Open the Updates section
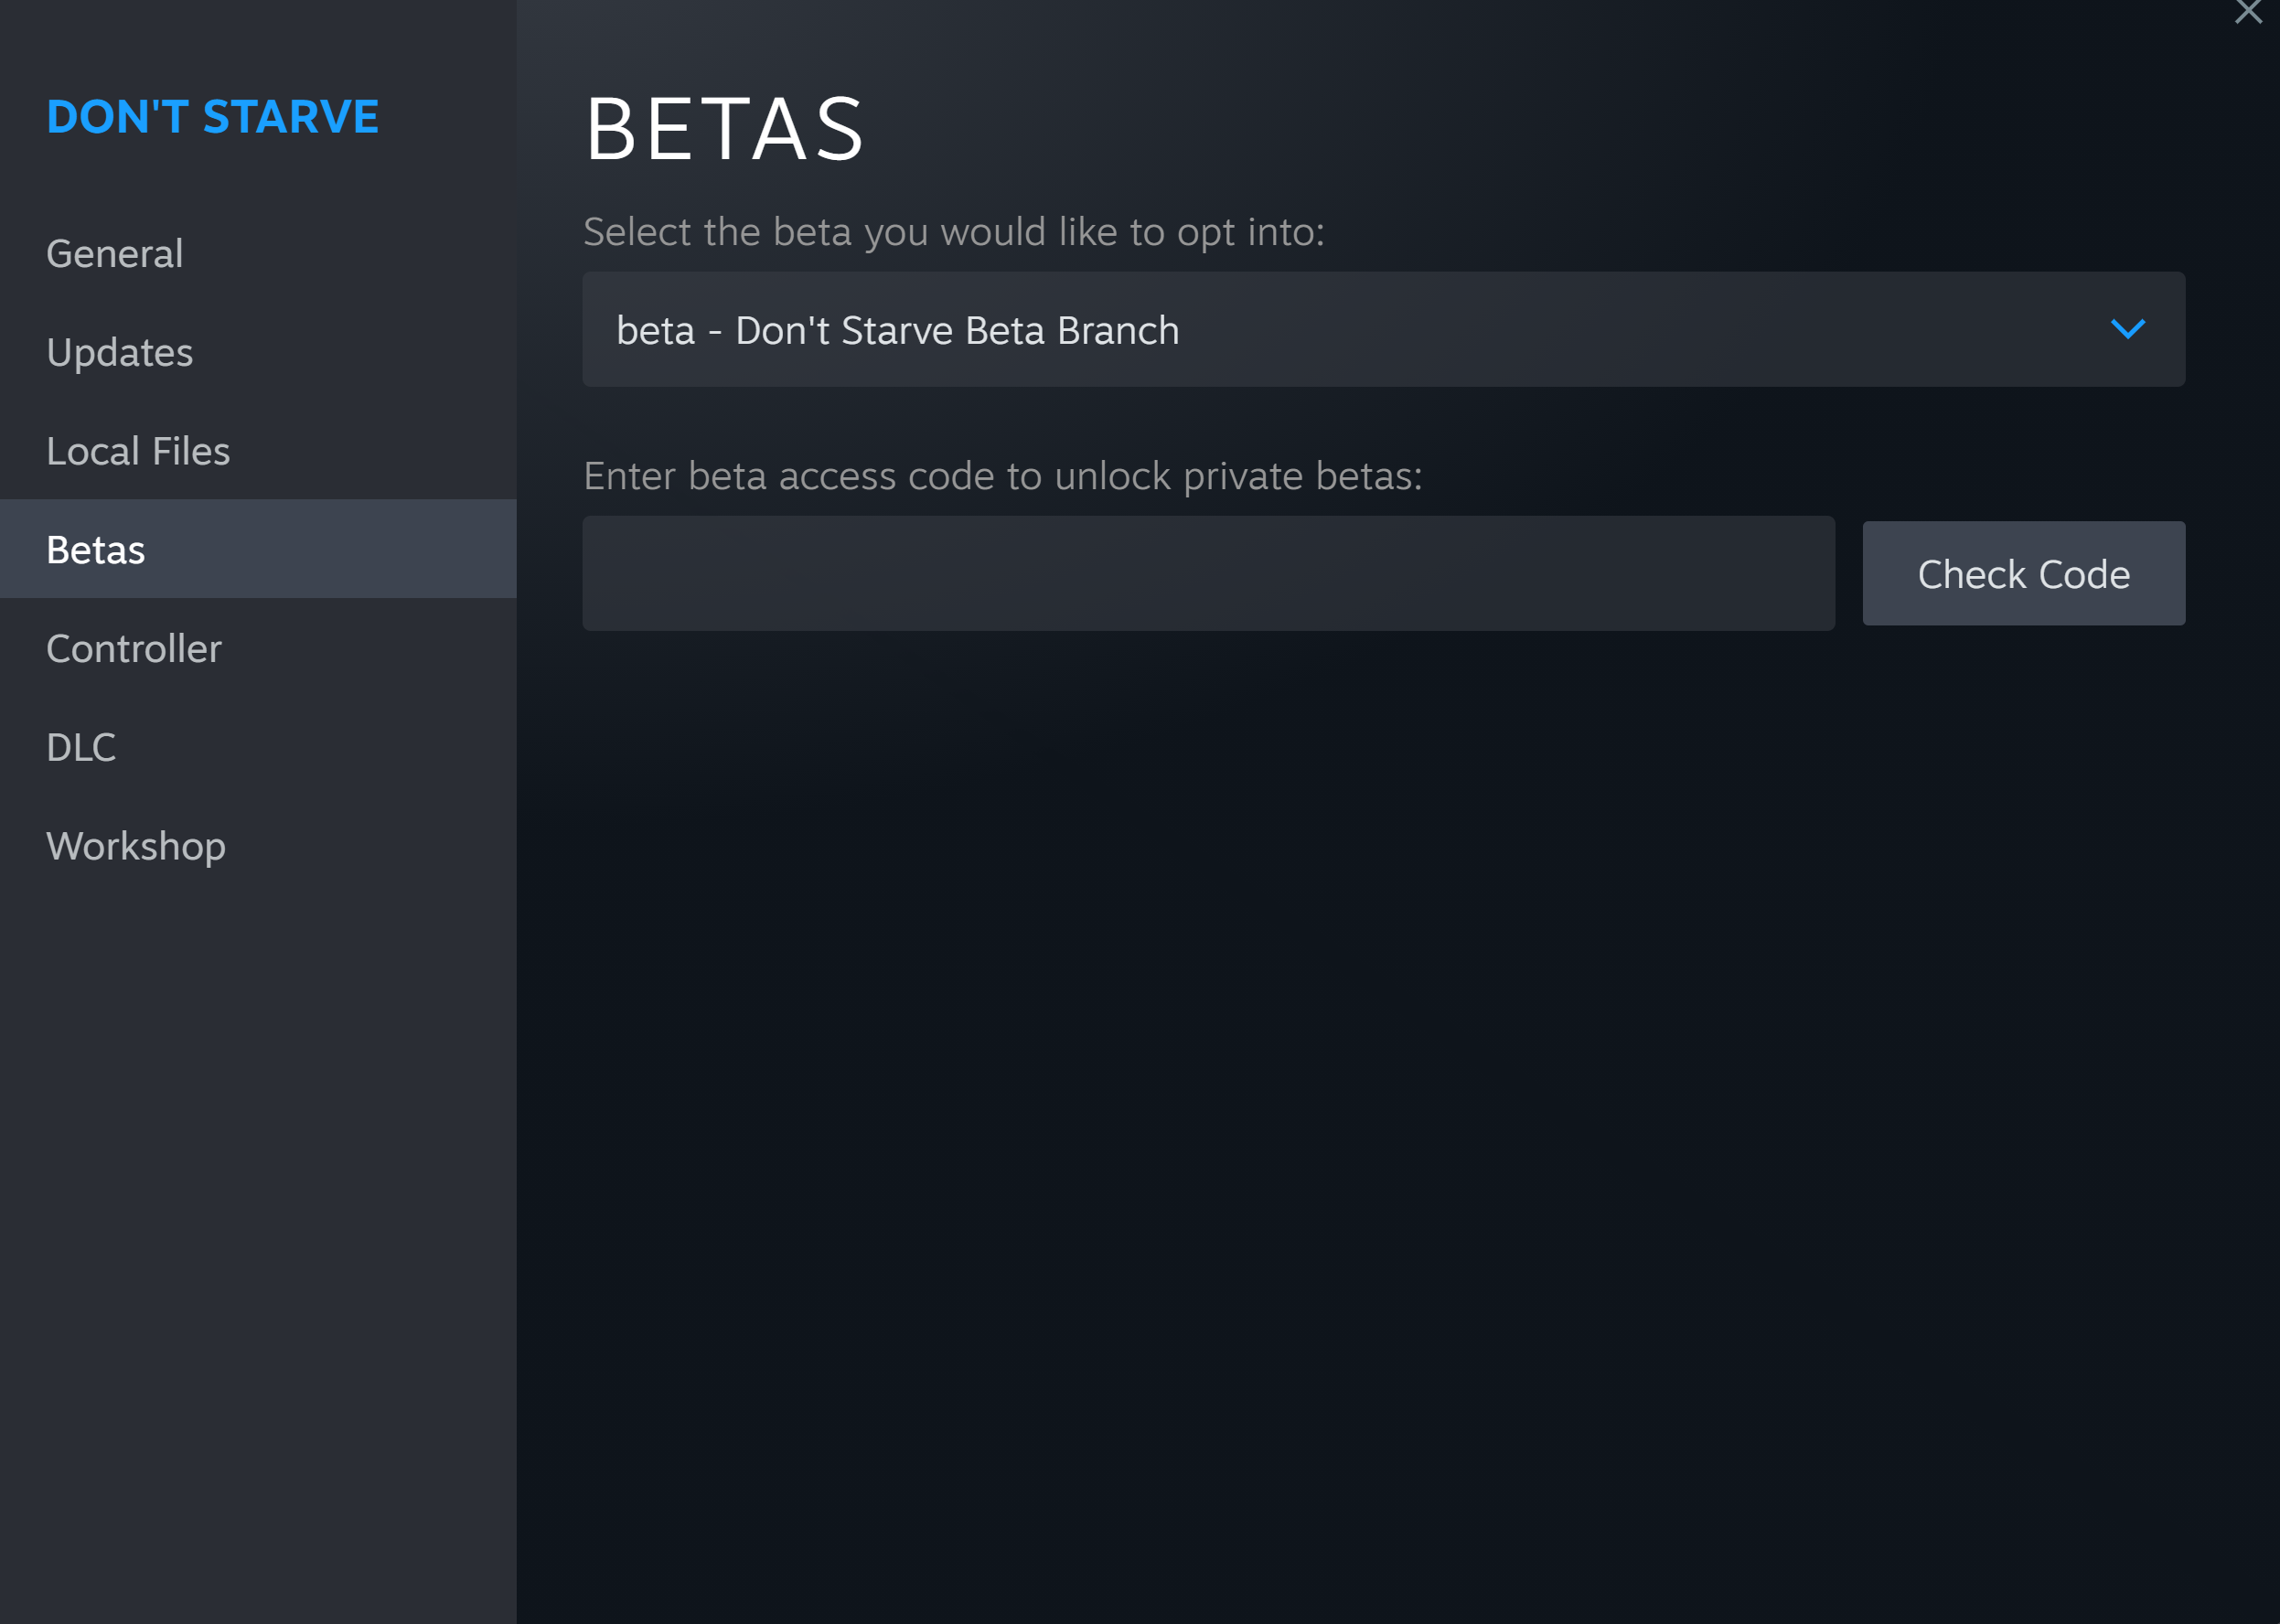 (x=120, y=353)
